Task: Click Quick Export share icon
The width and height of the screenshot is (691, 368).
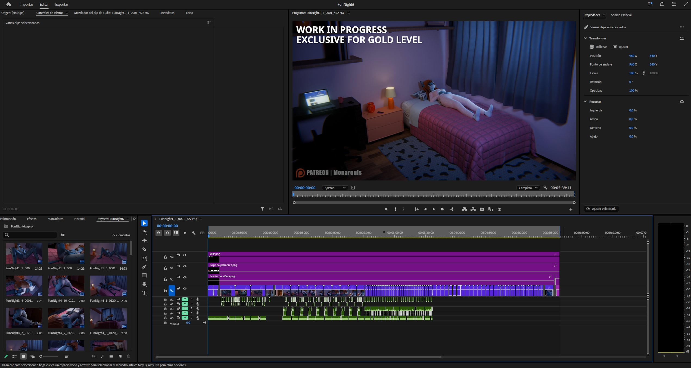Action: coord(662,4)
